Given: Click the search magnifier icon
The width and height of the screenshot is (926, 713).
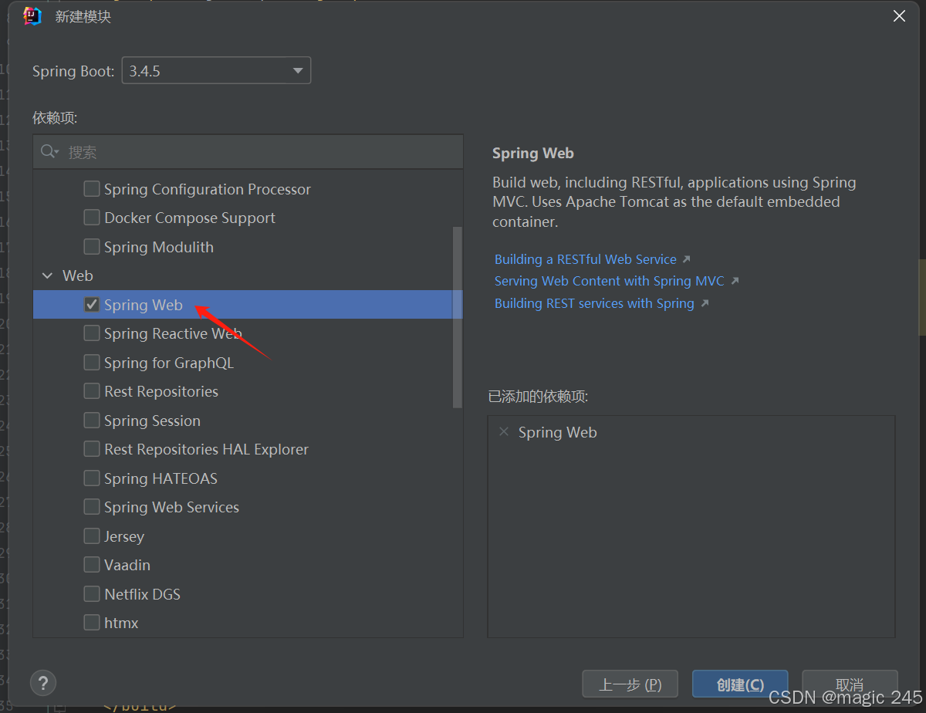Looking at the screenshot, I should 49,152.
